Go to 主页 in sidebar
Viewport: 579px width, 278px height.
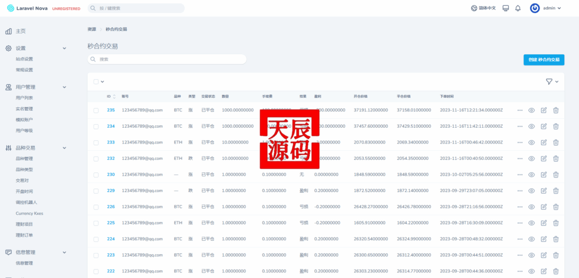21,32
